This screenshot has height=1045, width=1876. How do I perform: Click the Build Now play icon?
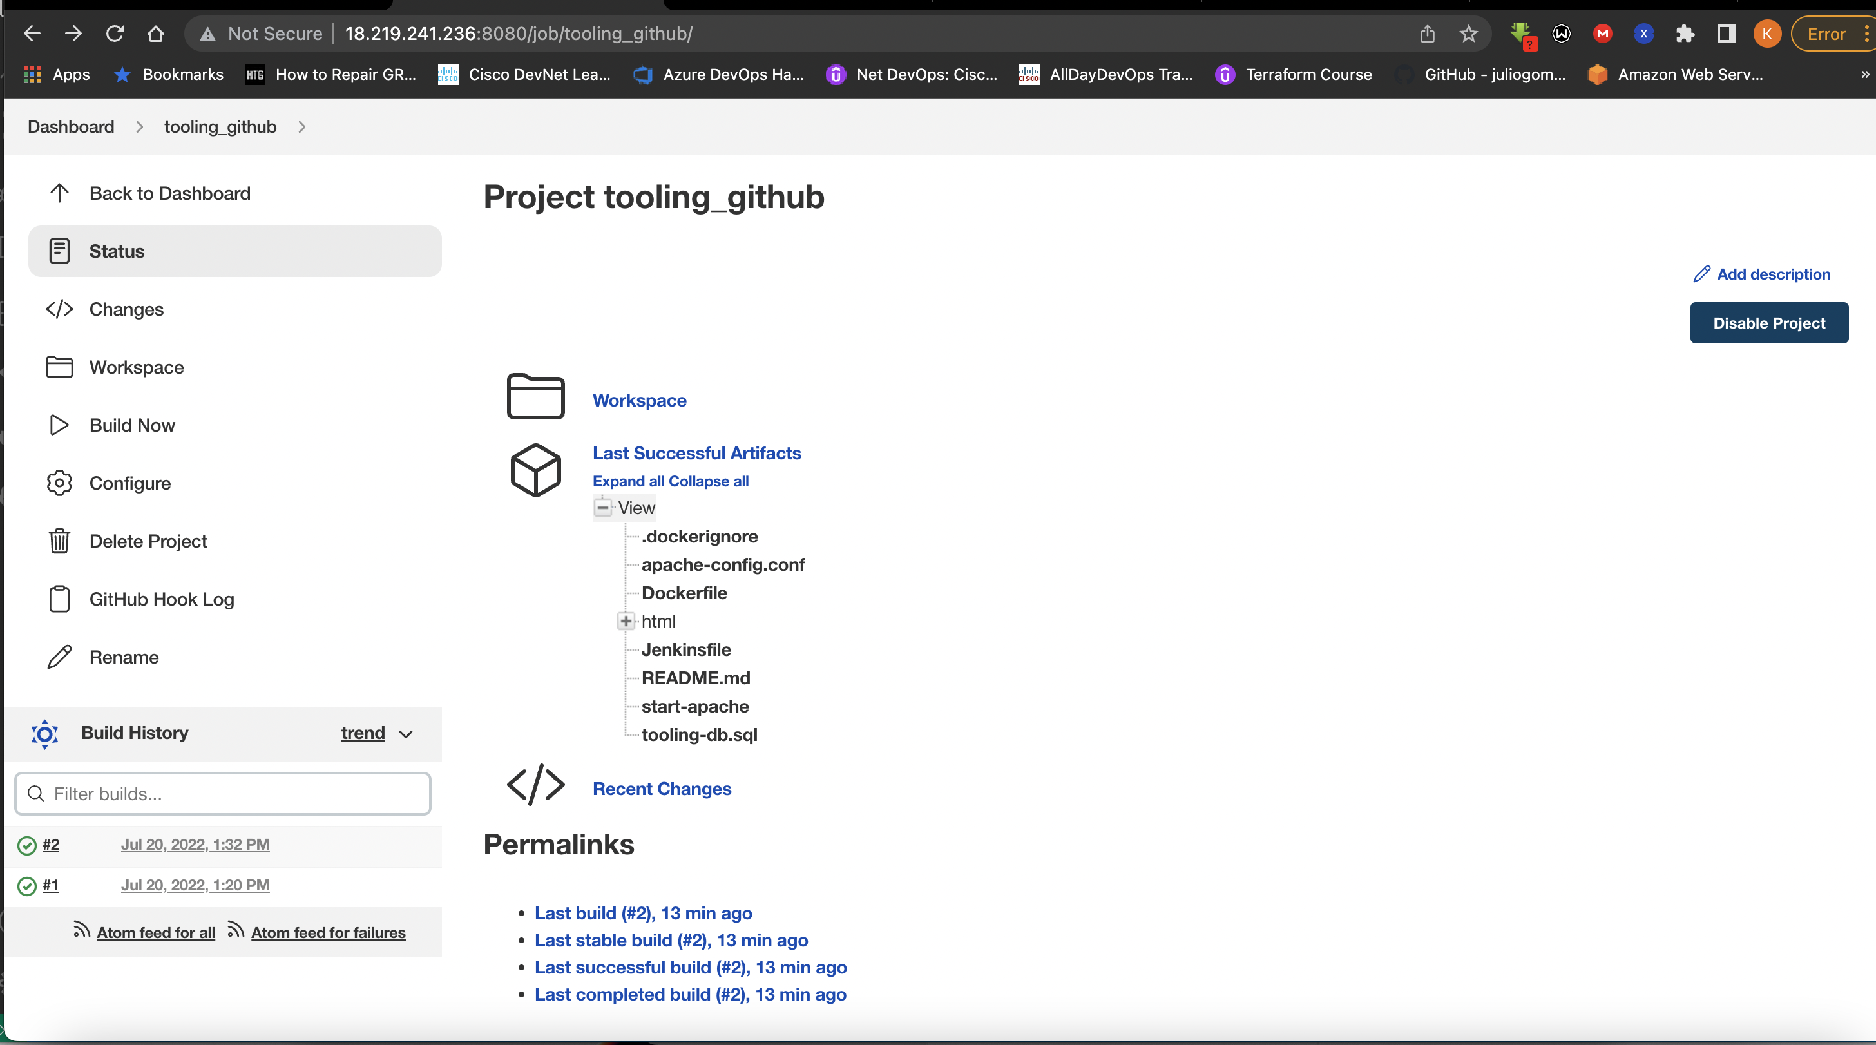click(x=59, y=425)
